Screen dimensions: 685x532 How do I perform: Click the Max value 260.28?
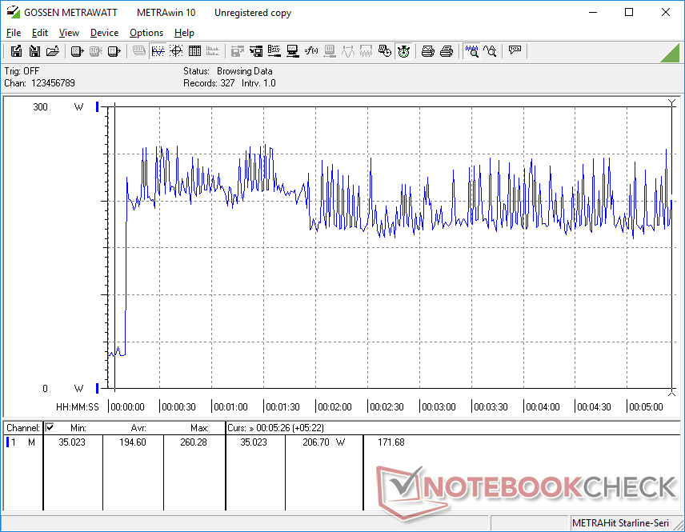coord(194,442)
